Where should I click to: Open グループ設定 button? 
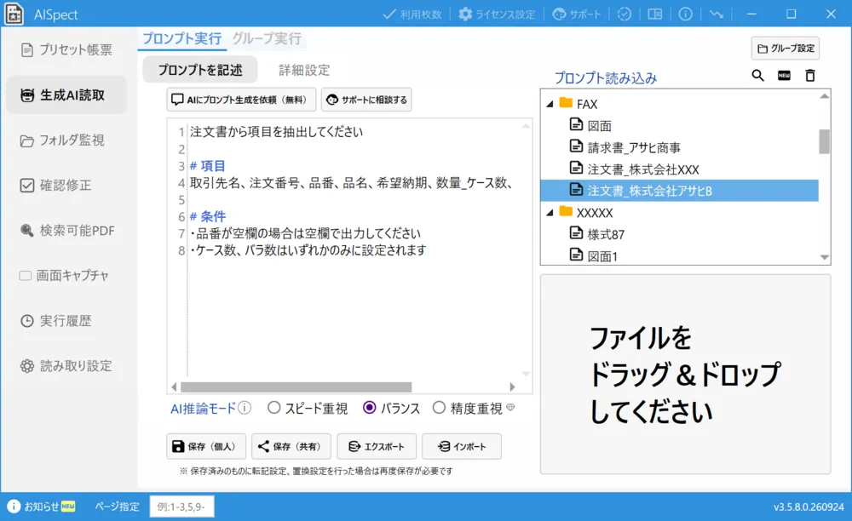coord(786,49)
